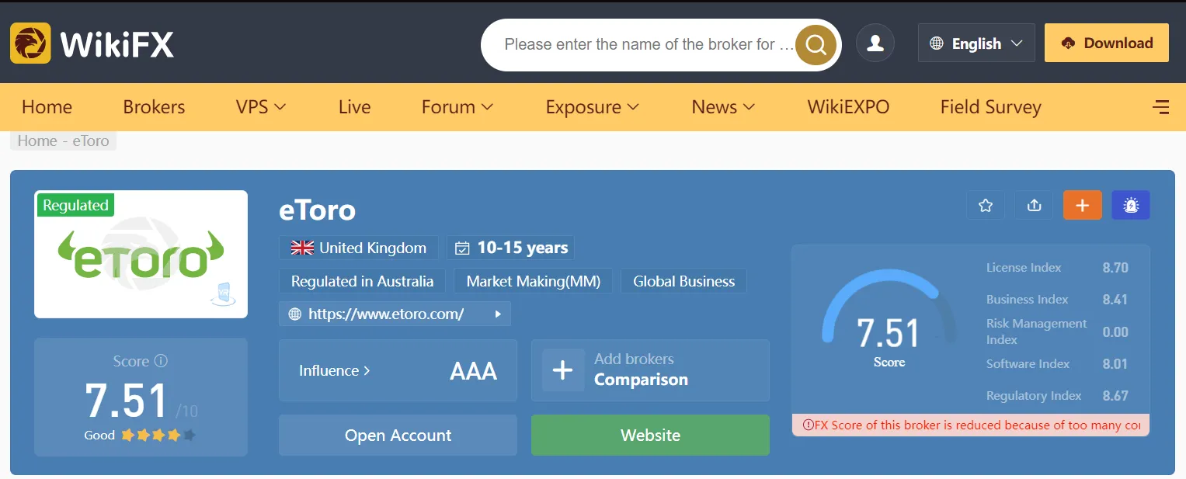The image size is (1186, 479).
Task: Click the License Index value 8.70
Action: coord(1115,268)
